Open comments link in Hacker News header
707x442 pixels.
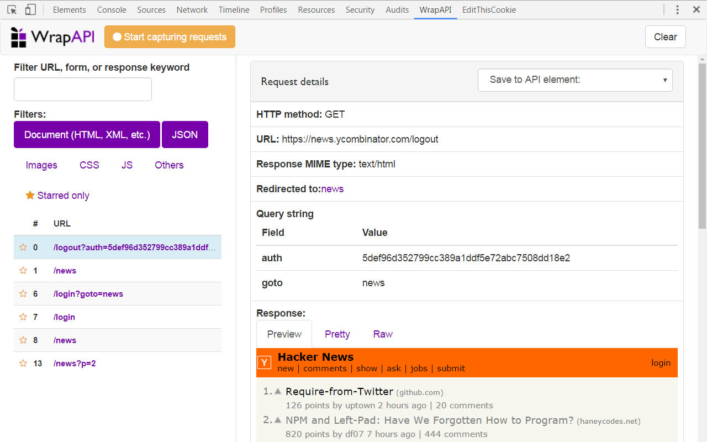click(x=325, y=369)
